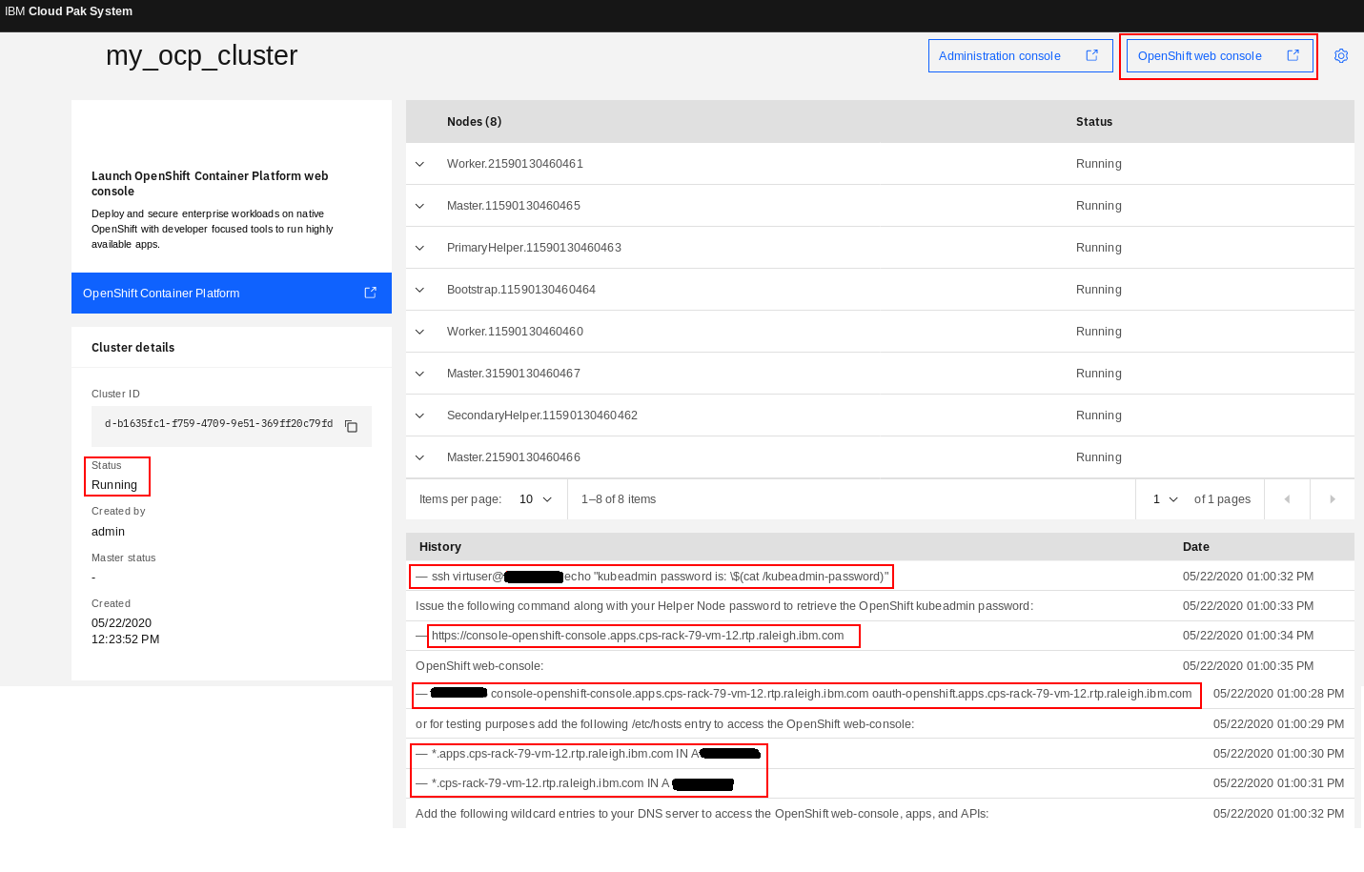This screenshot has height=872, width=1364.
Task: Click the /etc/hosts entry with oauth-openshift
Action: (x=804, y=694)
